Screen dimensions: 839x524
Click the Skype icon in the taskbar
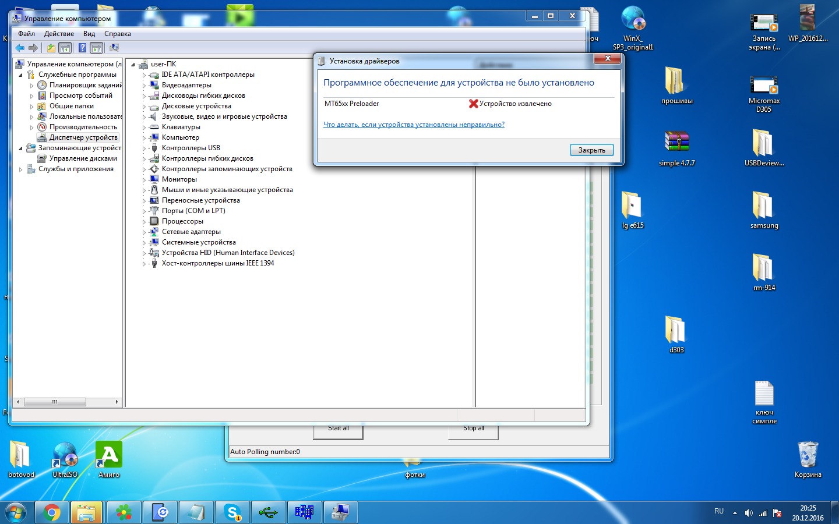pos(232,512)
